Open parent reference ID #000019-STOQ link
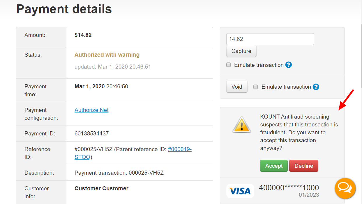The image size is (362, 204). coord(133,153)
